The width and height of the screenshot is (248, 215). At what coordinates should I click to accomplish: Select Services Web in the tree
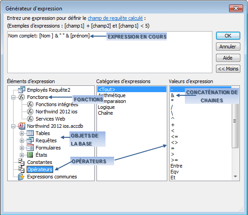pos(51,119)
